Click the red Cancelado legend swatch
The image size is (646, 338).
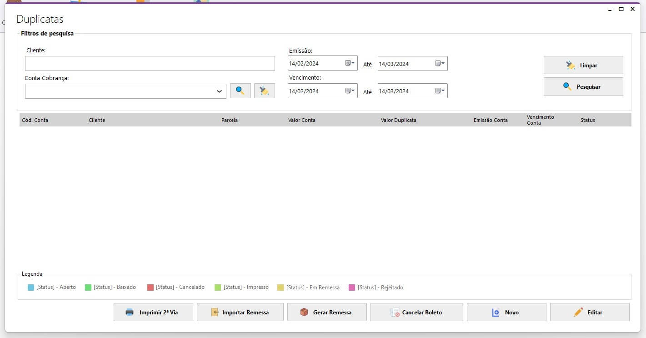tap(150, 288)
